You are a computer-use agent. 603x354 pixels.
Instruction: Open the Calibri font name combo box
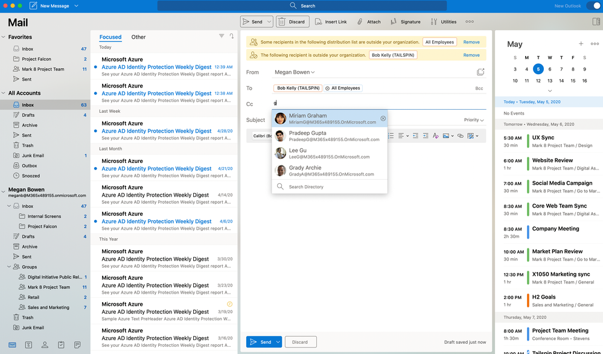coord(263,136)
